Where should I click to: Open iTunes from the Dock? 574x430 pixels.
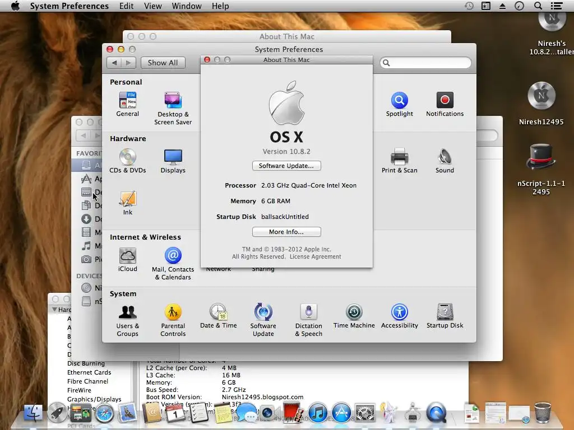(x=318, y=413)
